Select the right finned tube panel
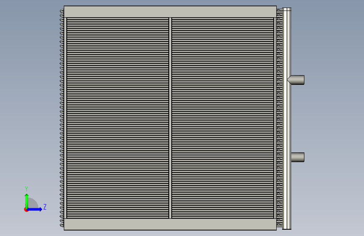The image size is (364, 236). 223,118
